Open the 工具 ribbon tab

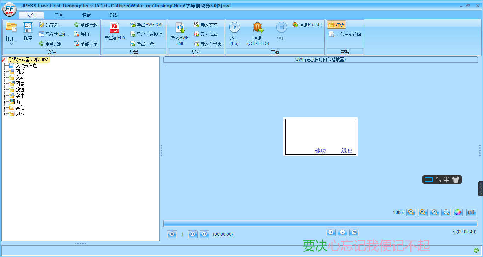(x=59, y=15)
